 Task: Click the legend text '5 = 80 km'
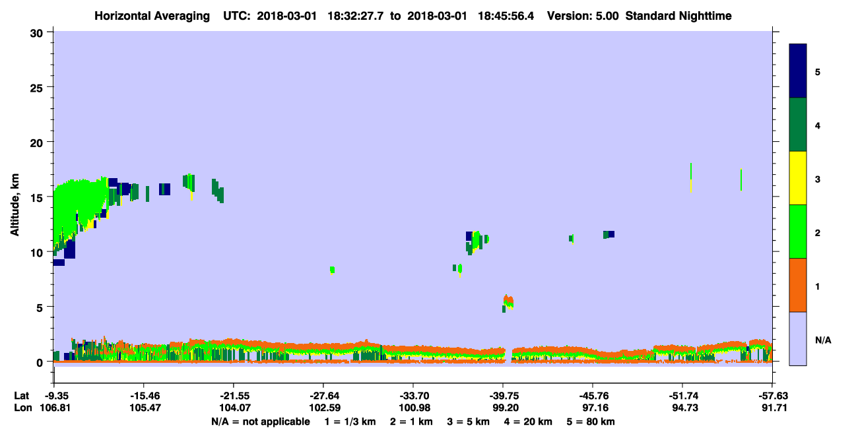591,422
